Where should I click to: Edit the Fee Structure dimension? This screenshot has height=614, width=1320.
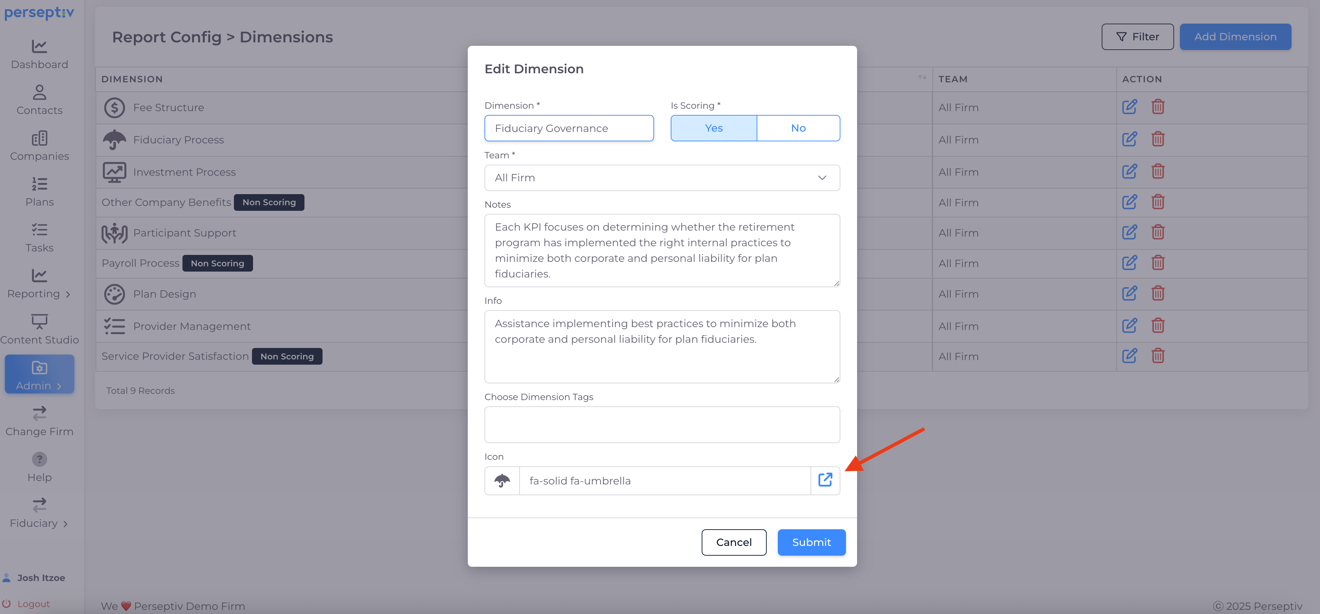[x=1130, y=107]
